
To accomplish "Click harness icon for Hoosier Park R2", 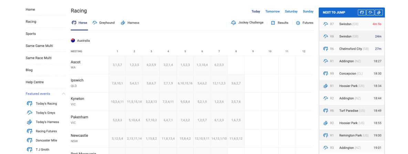I will coord(325,123).
